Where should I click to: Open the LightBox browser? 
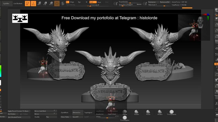coord(6,4)
